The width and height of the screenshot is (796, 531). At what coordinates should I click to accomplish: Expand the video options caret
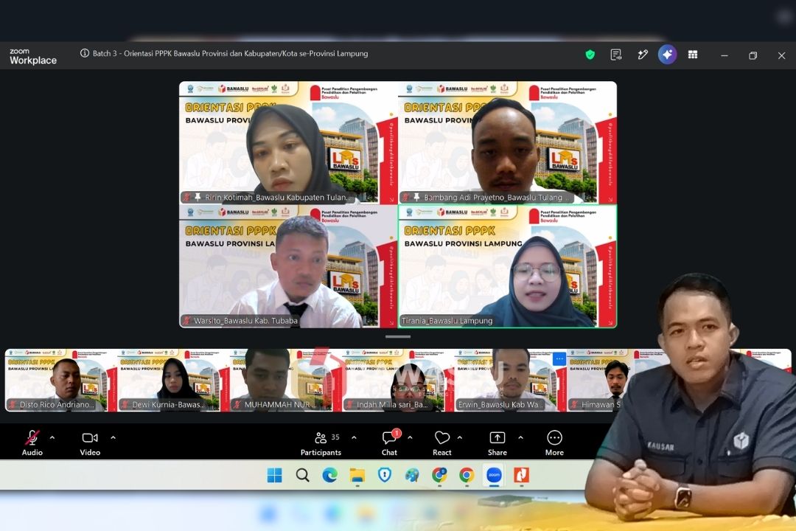(x=114, y=437)
